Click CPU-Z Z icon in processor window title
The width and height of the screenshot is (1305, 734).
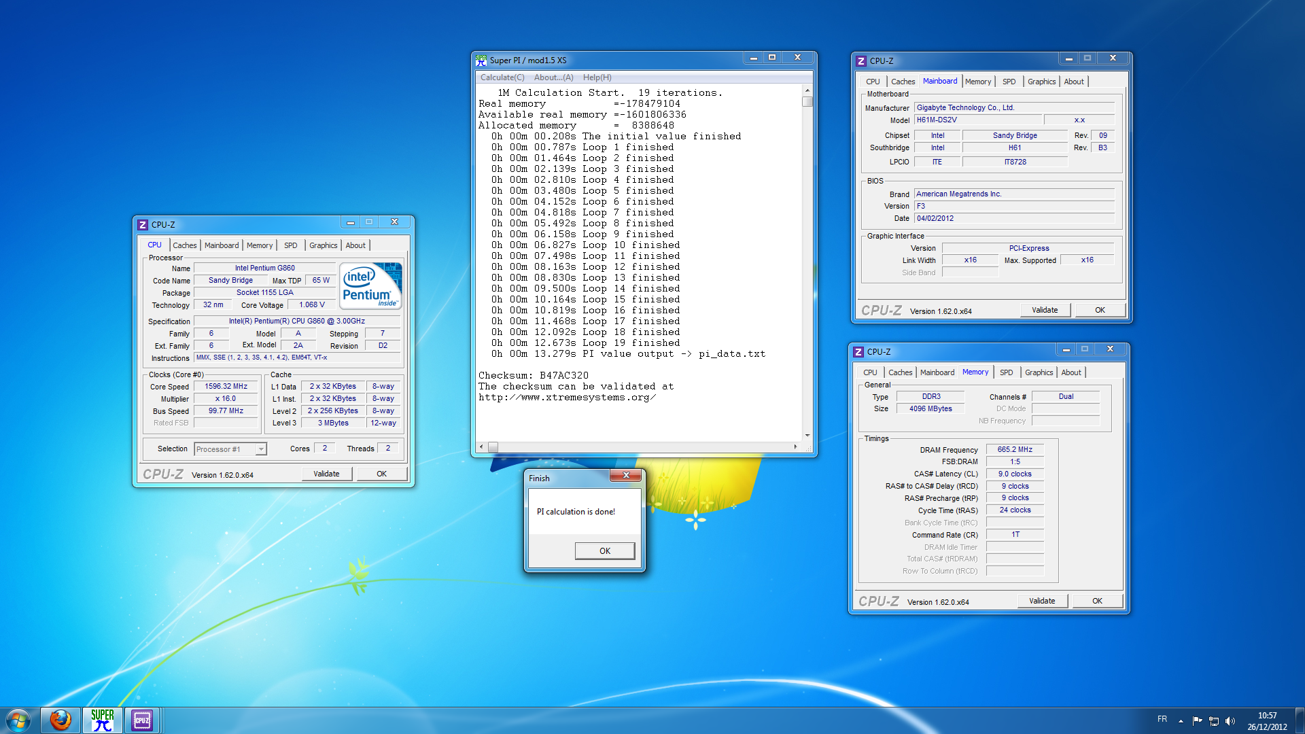(143, 225)
